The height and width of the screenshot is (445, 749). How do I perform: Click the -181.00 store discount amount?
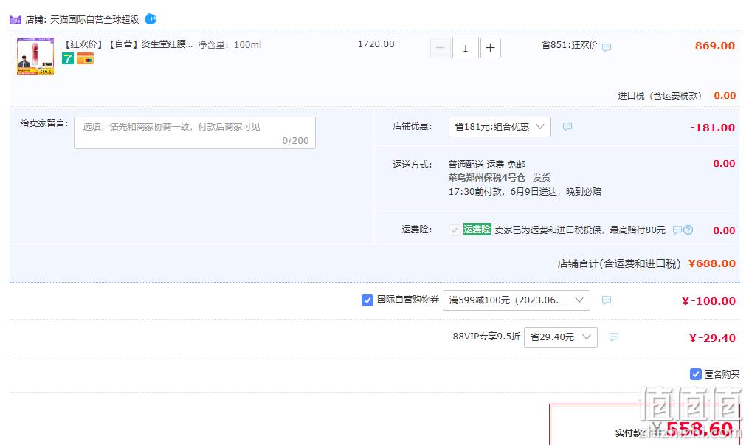tap(712, 128)
